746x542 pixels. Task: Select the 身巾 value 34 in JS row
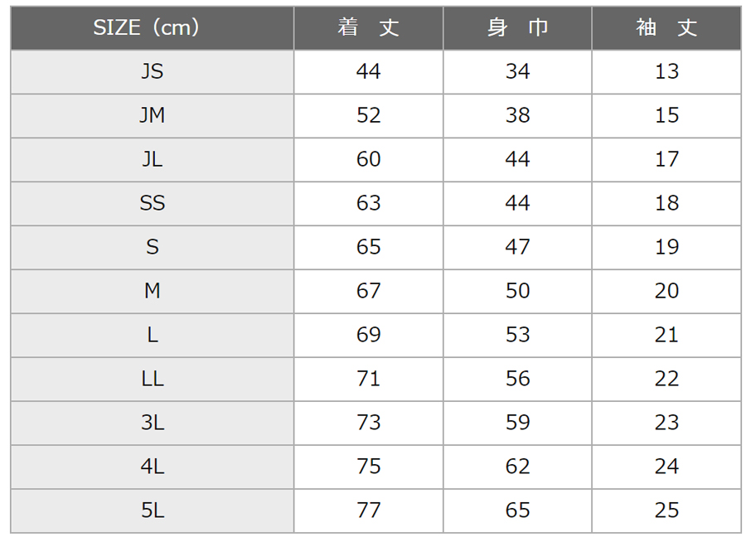pyautogui.click(x=517, y=72)
